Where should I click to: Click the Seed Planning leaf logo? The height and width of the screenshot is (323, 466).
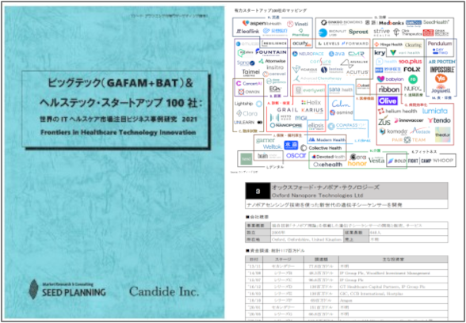click(x=33, y=289)
